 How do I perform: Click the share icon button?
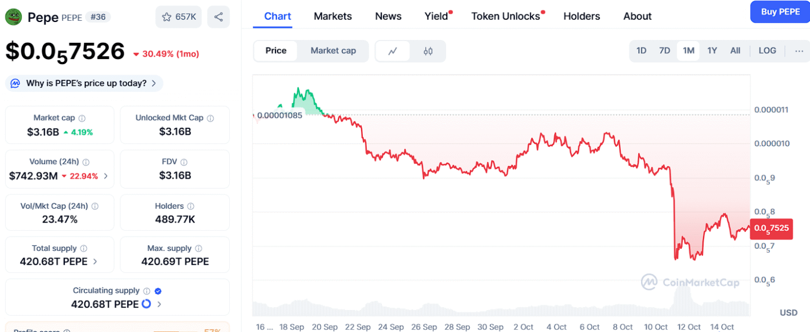pyautogui.click(x=219, y=17)
